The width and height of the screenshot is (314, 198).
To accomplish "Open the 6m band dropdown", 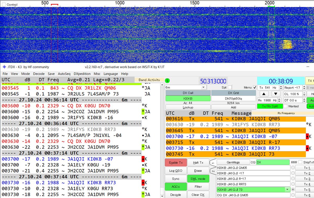I will [186, 87].
